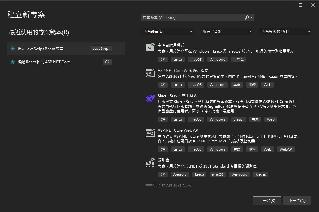Pick recent template 搭配 React.js 的 ASP.NET Core
Viewport: 319px width, 212px height.
[x=66, y=62]
